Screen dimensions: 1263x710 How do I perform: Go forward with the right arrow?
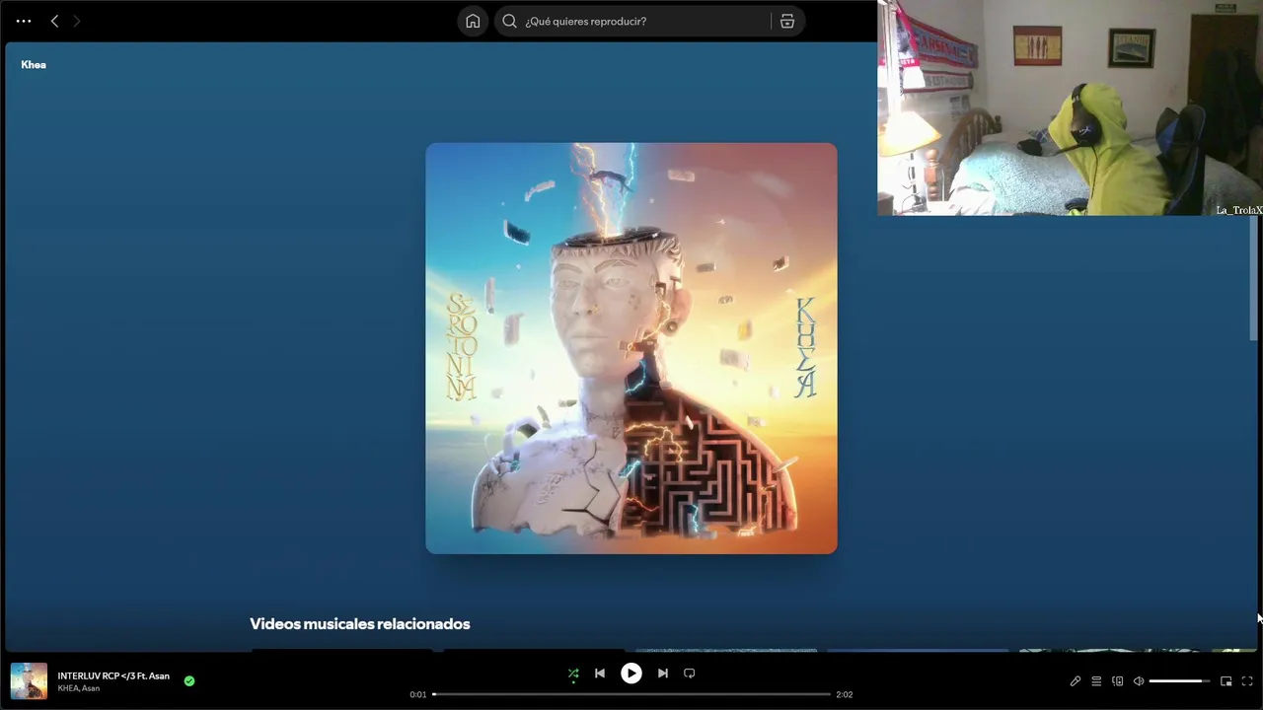77,21
